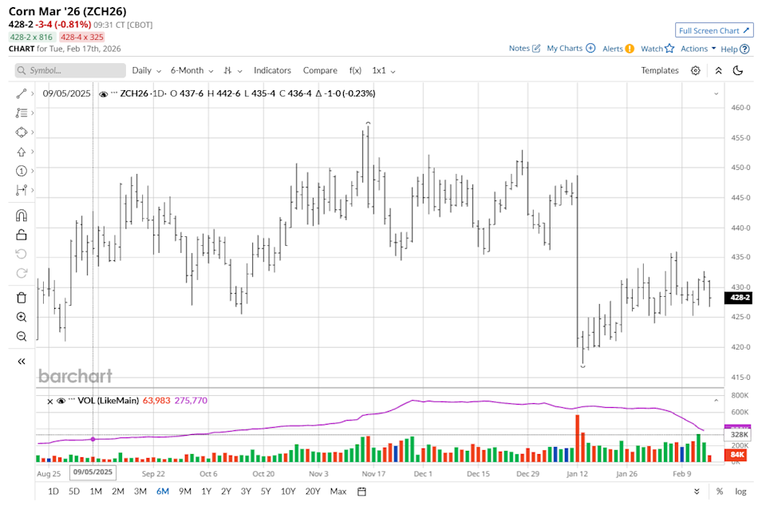Screen dimensions: 766x506
Task: Switch to dark mode with the moon icon
Action: [x=736, y=70]
